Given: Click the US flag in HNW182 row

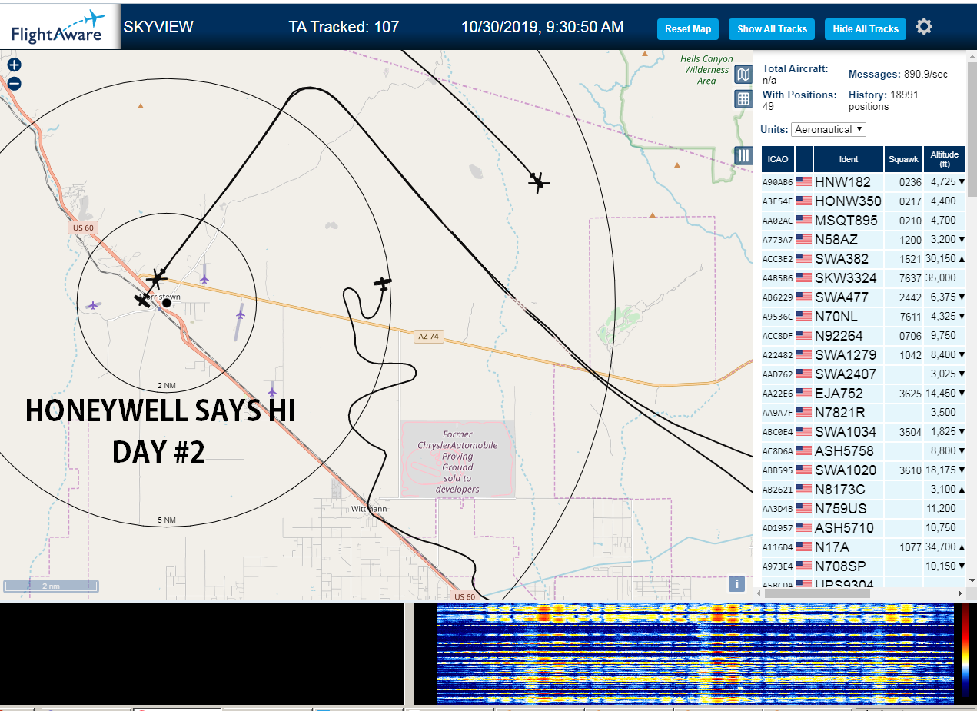Looking at the screenshot, I should coord(804,181).
